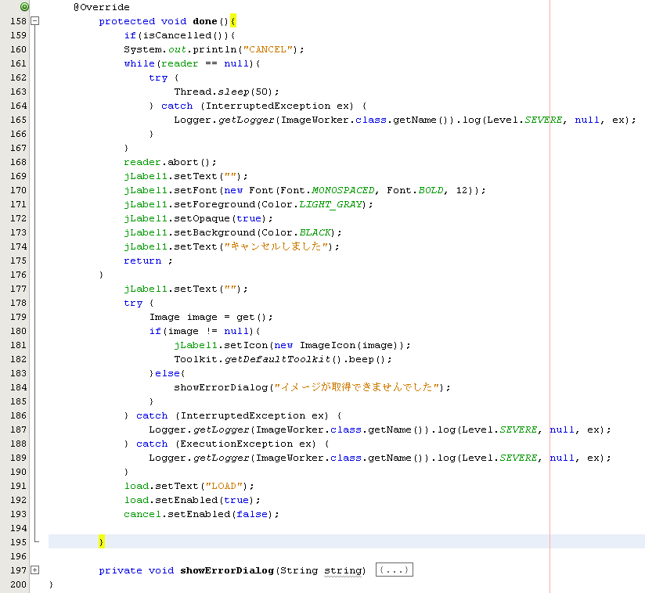Screen dimensions: 645x593
Task: Click line number 165 in the gutter
Action: [x=19, y=120]
